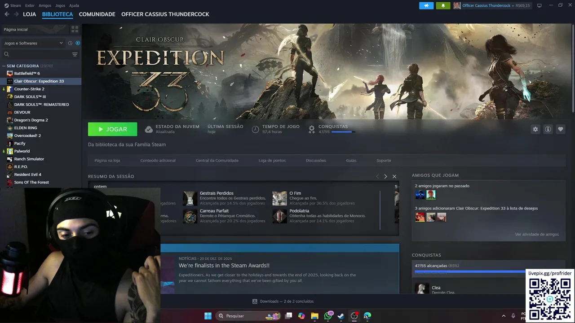Open Página na loja link

click(107, 160)
